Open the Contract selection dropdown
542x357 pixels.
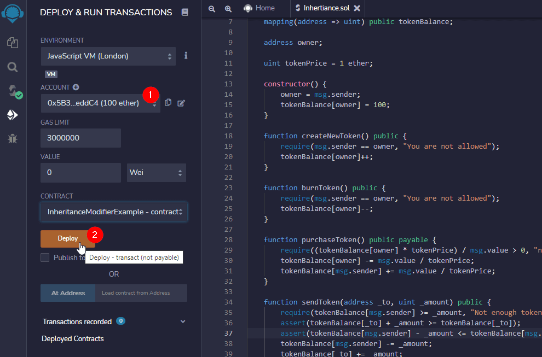[114, 212]
